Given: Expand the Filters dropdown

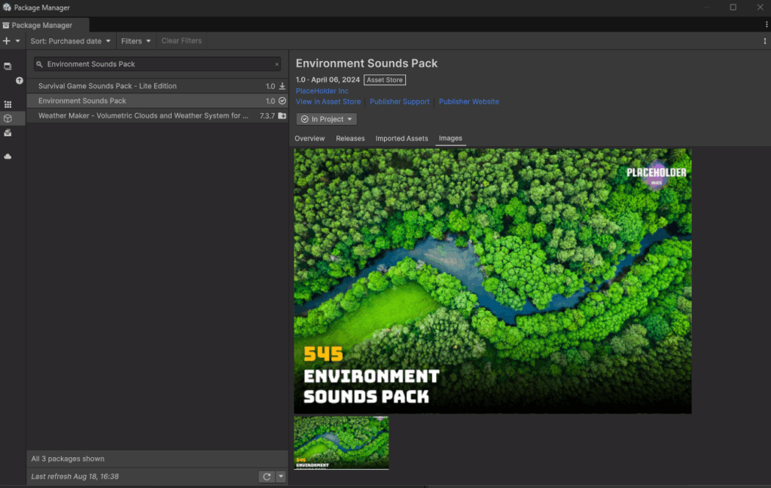Looking at the screenshot, I should pyautogui.click(x=136, y=41).
